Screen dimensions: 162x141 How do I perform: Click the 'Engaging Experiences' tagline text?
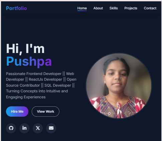point(26,97)
